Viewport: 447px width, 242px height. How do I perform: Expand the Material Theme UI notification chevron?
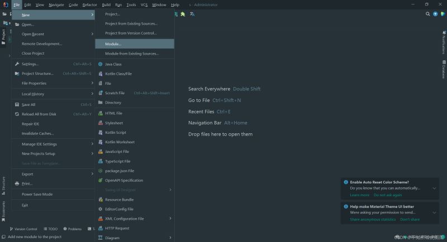pos(434,212)
